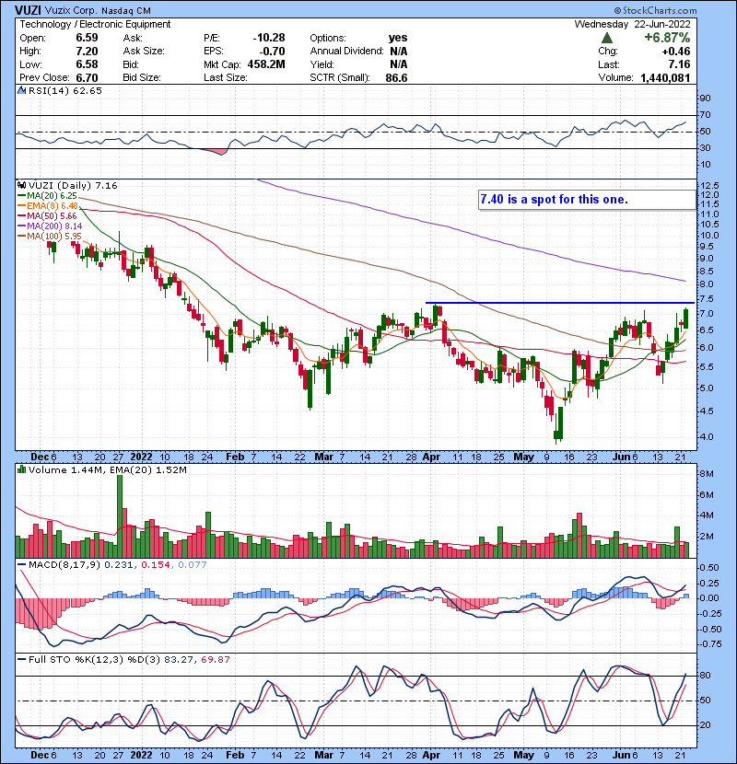Click the 8M volume axis label
Image resolution: width=737 pixels, height=764 pixels.
click(x=708, y=474)
